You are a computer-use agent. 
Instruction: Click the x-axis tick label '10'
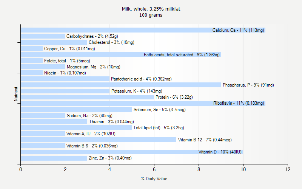(x=243, y=169)
